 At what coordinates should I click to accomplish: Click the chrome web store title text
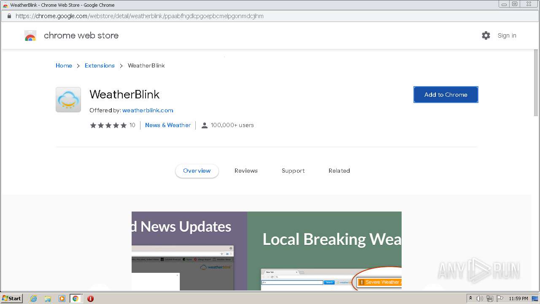(x=81, y=35)
